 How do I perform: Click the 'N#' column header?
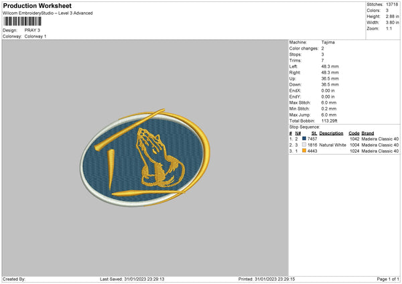[x=298, y=133]
